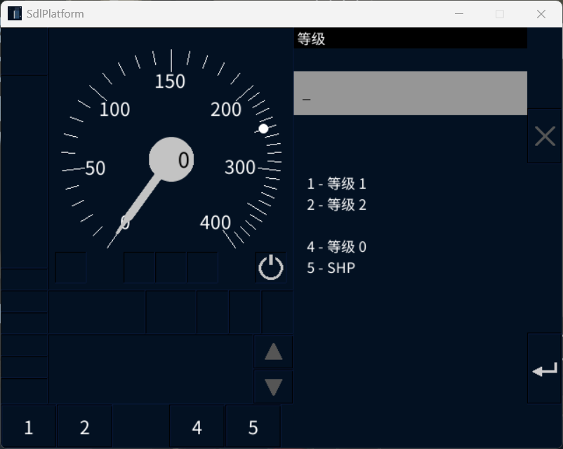This screenshot has height=449, width=563.
Task: Click the 150 label on the speedometer
Action: click(x=170, y=81)
